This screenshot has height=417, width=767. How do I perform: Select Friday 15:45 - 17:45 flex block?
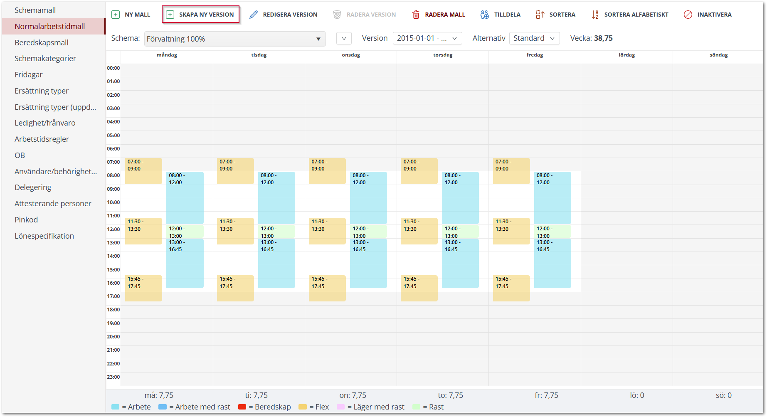click(x=511, y=288)
